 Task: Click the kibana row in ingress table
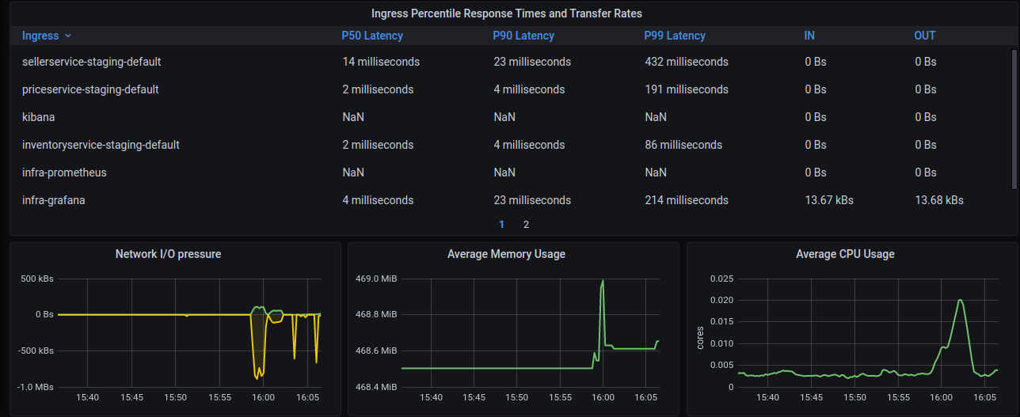coord(39,117)
